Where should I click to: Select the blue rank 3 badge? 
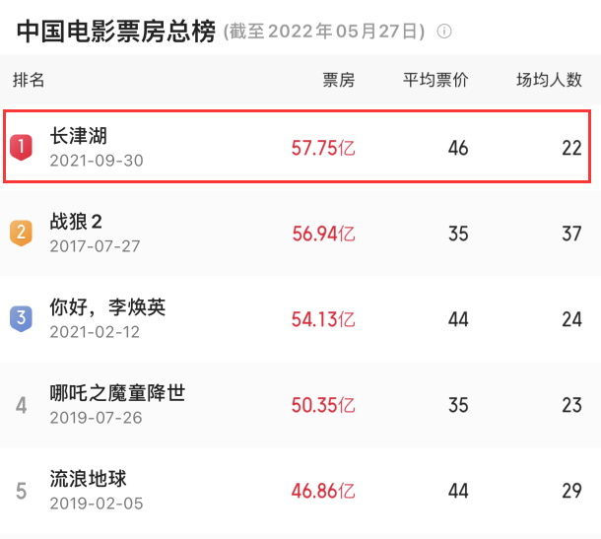point(21,318)
